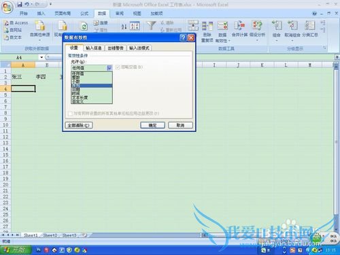
Task: Open 数据有效性 ribbon button
Action: point(222,32)
